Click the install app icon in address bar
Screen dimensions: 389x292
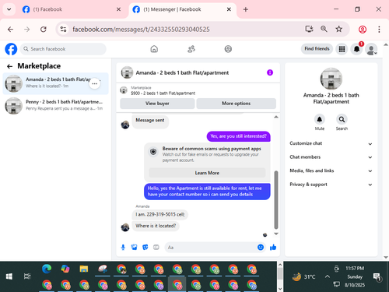point(309,29)
